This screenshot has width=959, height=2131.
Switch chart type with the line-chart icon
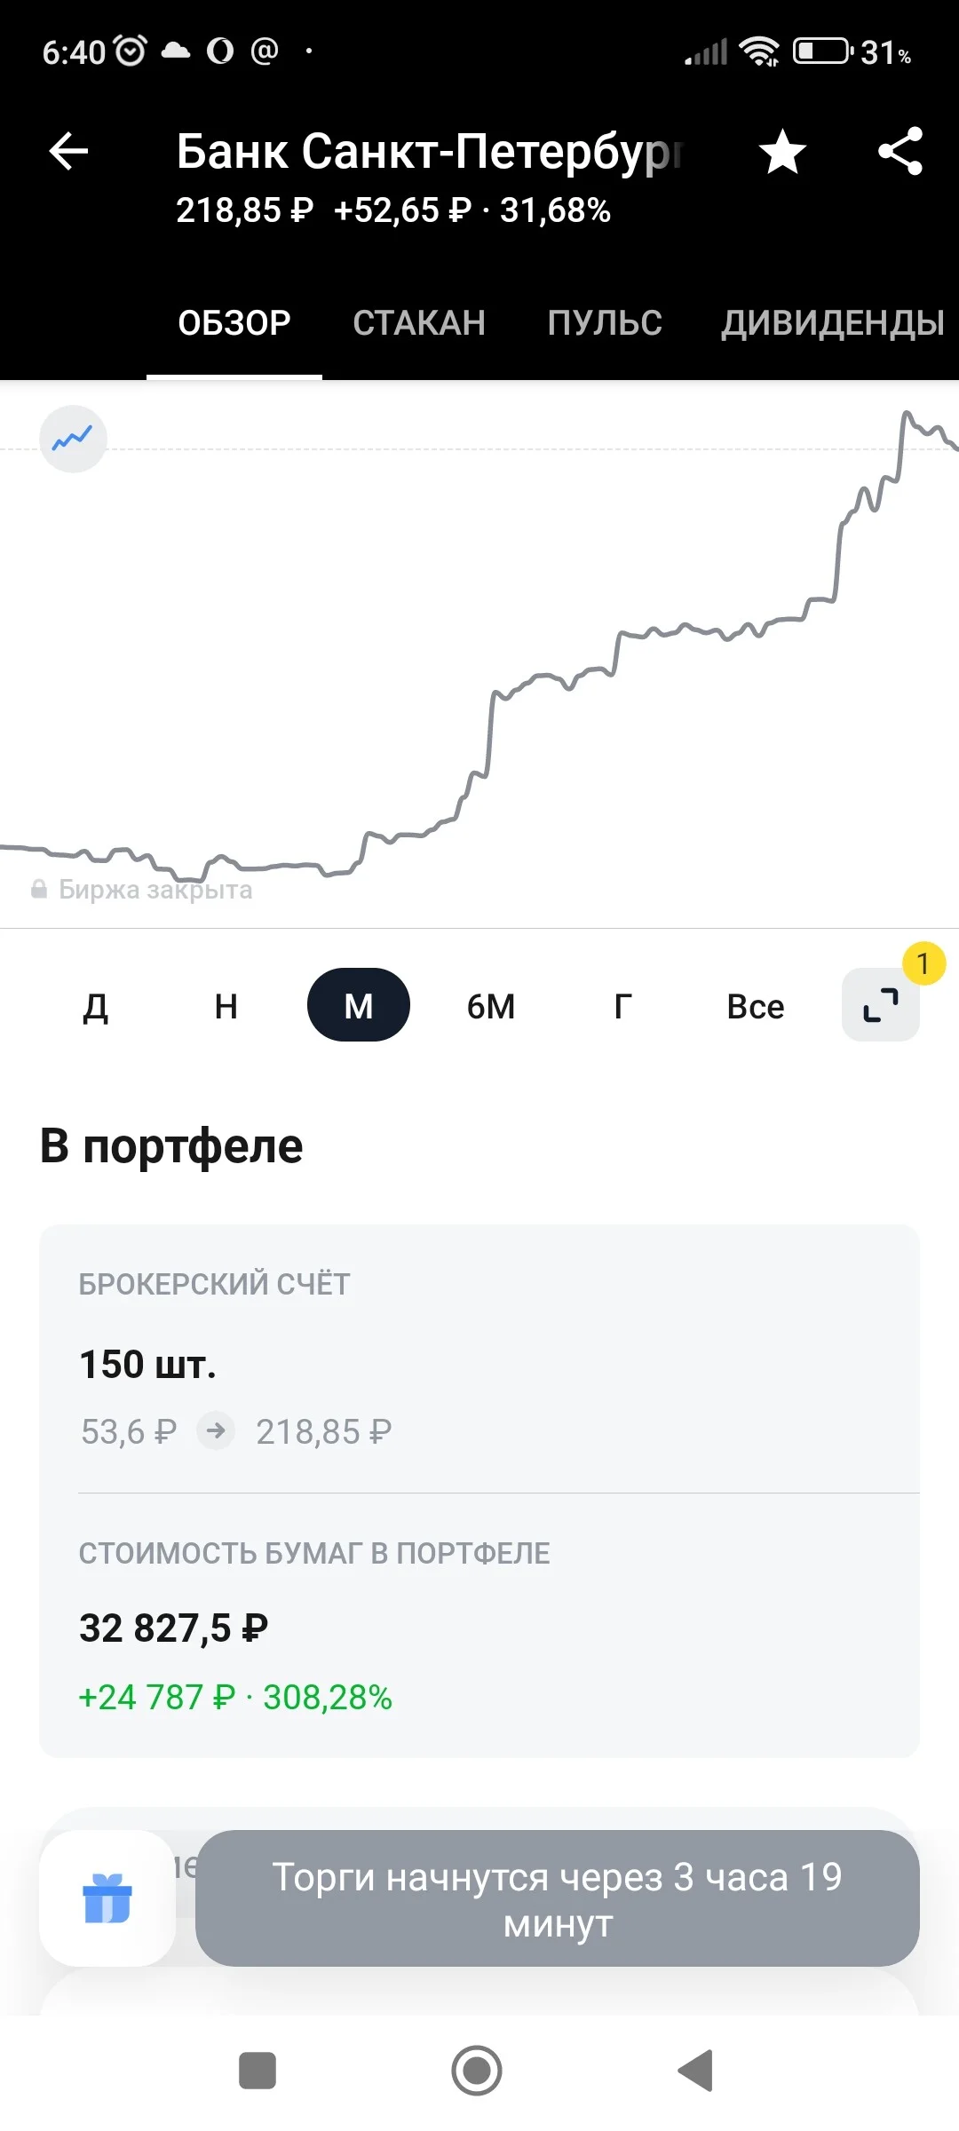click(x=73, y=439)
